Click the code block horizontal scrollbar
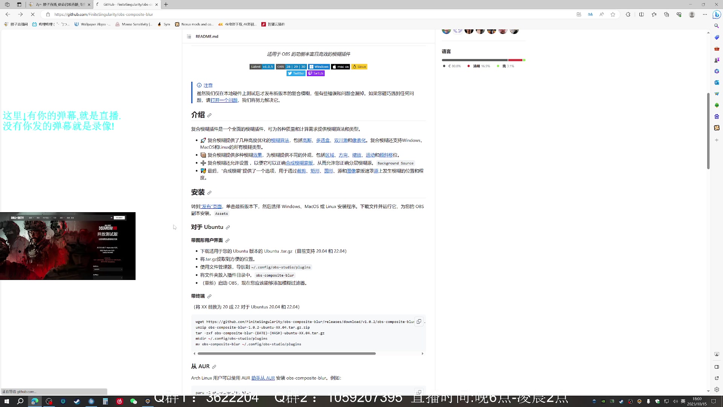The width and height of the screenshot is (723, 407). tap(287, 353)
